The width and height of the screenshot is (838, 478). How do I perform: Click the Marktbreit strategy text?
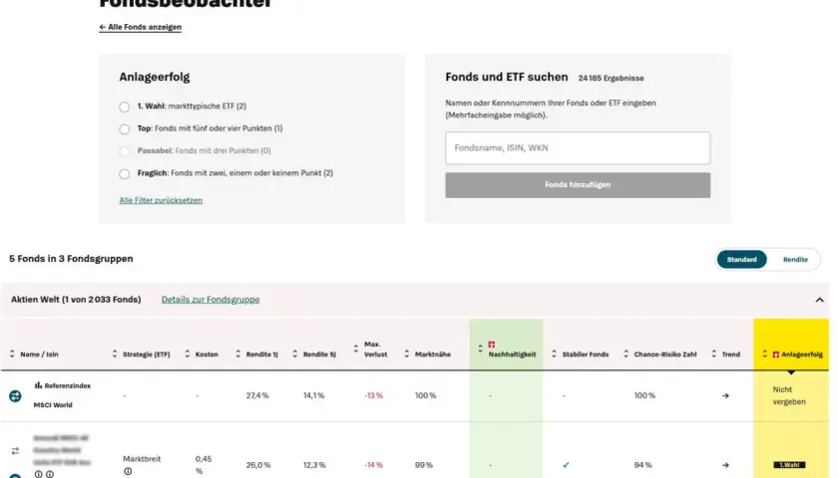pos(142,459)
